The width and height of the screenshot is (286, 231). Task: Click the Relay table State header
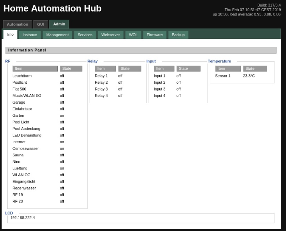130,69
